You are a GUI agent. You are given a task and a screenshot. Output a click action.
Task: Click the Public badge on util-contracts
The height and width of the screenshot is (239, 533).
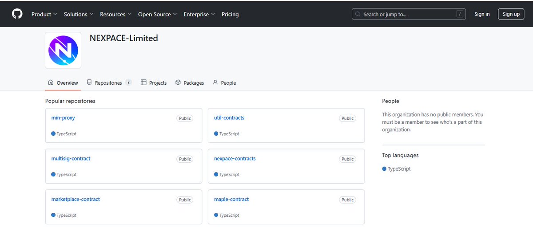tap(348, 118)
